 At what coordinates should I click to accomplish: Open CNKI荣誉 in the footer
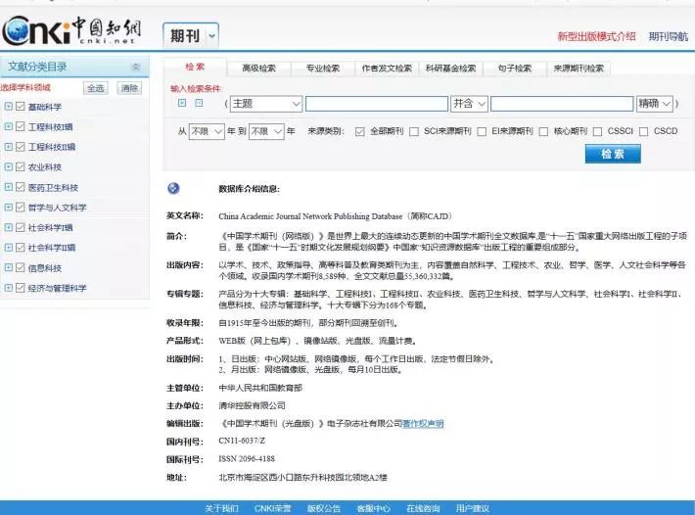[x=272, y=508]
